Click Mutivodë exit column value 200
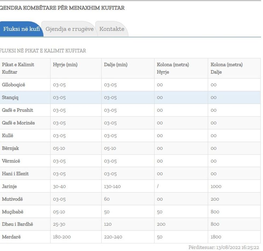The height and width of the screenshot is (251, 263). (215, 199)
